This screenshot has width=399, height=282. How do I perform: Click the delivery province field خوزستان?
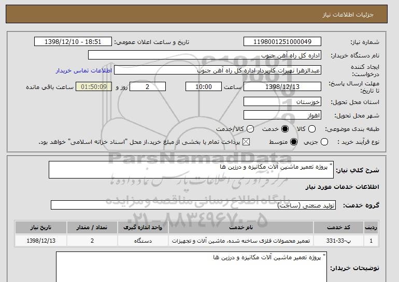pyautogui.click(x=282, y=101)
